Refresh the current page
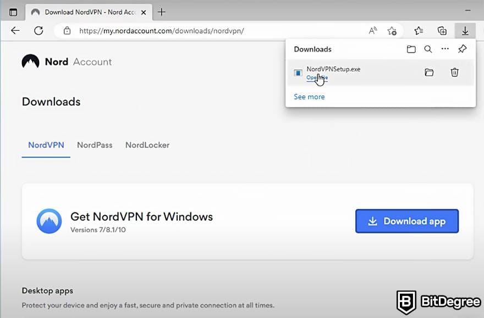484x318 pixels. pos(38,31)
